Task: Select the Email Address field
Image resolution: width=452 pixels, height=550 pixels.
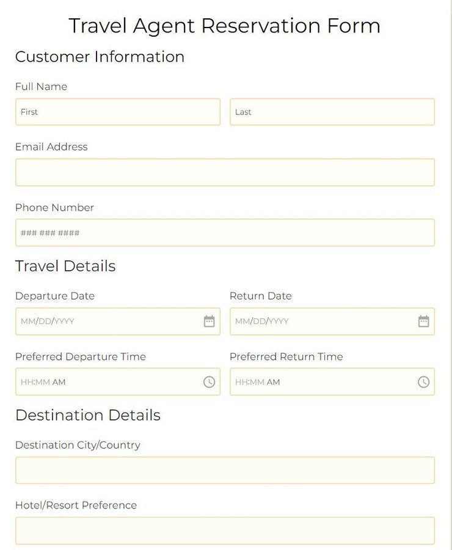Action: [225, 172]
